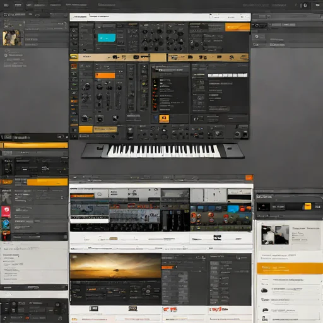Viewport: 323px width, 323px height.
Task: Toggle the yellow pad button at synth bottom-left
Action: (x=86, y=129)
